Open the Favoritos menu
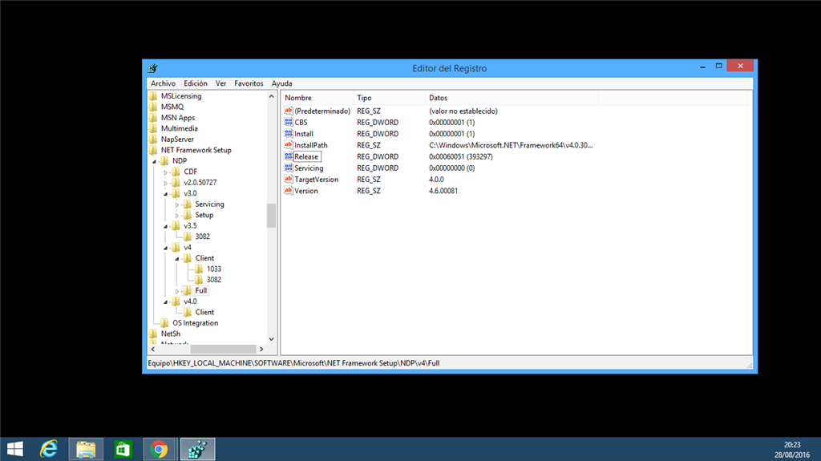The image size is (821, 461). click(x=249, y=83)
